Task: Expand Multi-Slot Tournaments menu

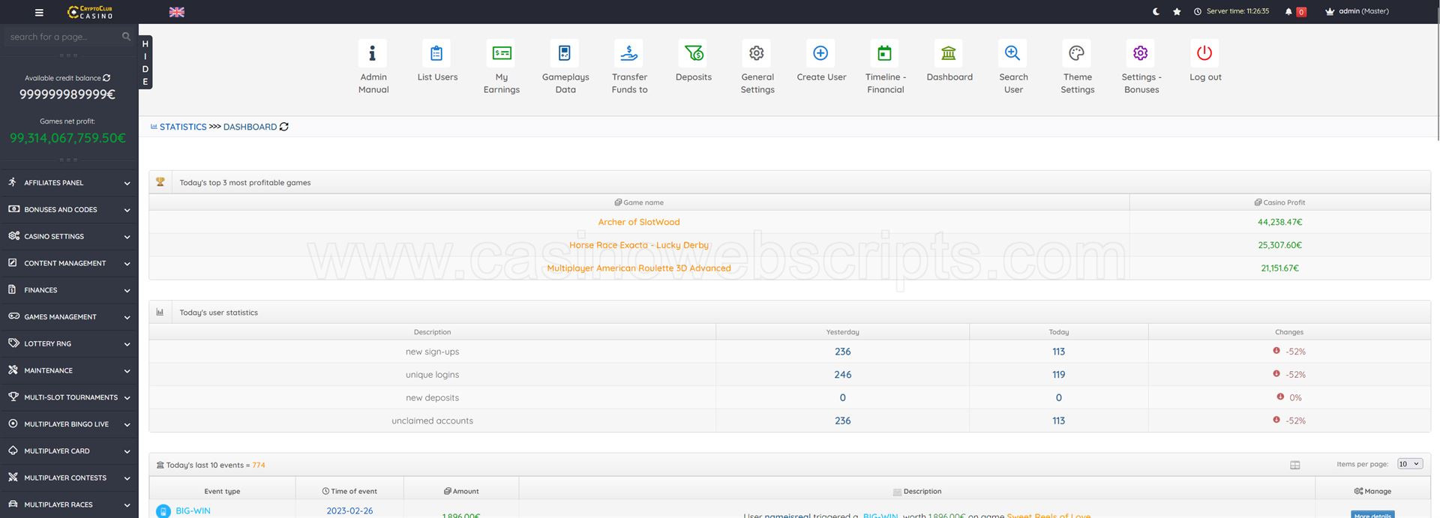Action: 69,397
